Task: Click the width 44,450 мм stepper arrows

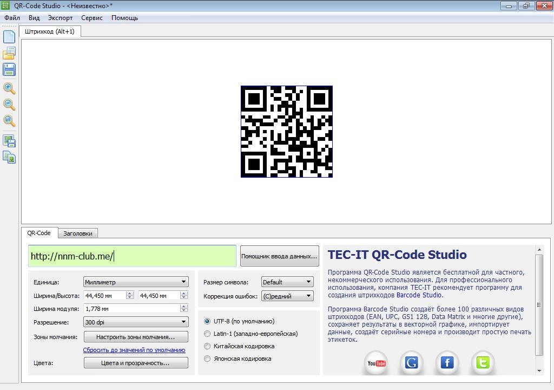Action: (130, 296)
